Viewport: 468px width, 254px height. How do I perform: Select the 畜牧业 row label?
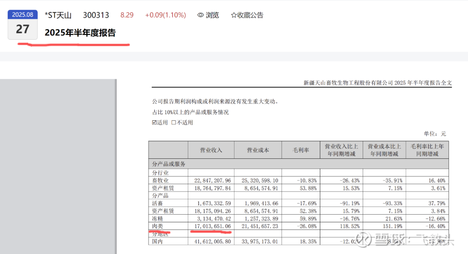point(160,180)
